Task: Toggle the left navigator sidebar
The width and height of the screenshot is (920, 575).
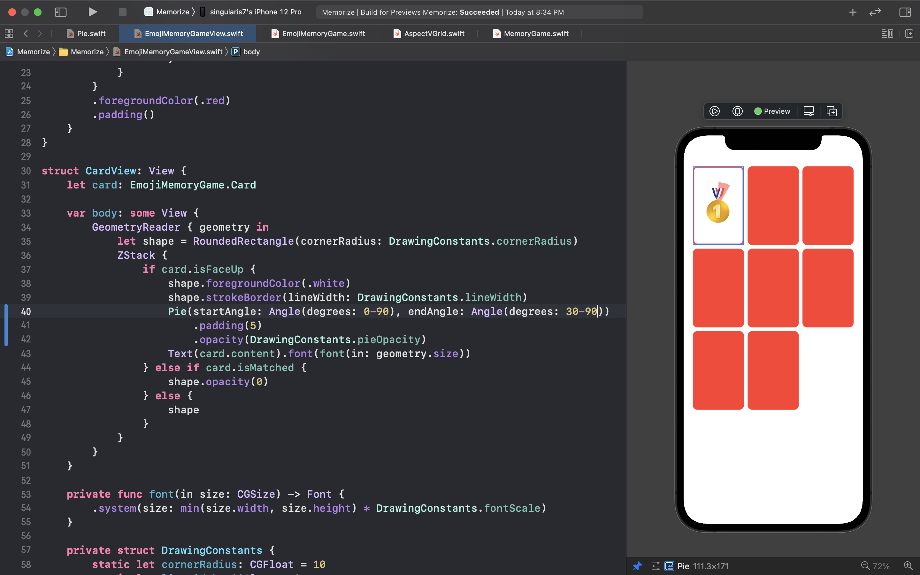Action: [x=61, y=12]
